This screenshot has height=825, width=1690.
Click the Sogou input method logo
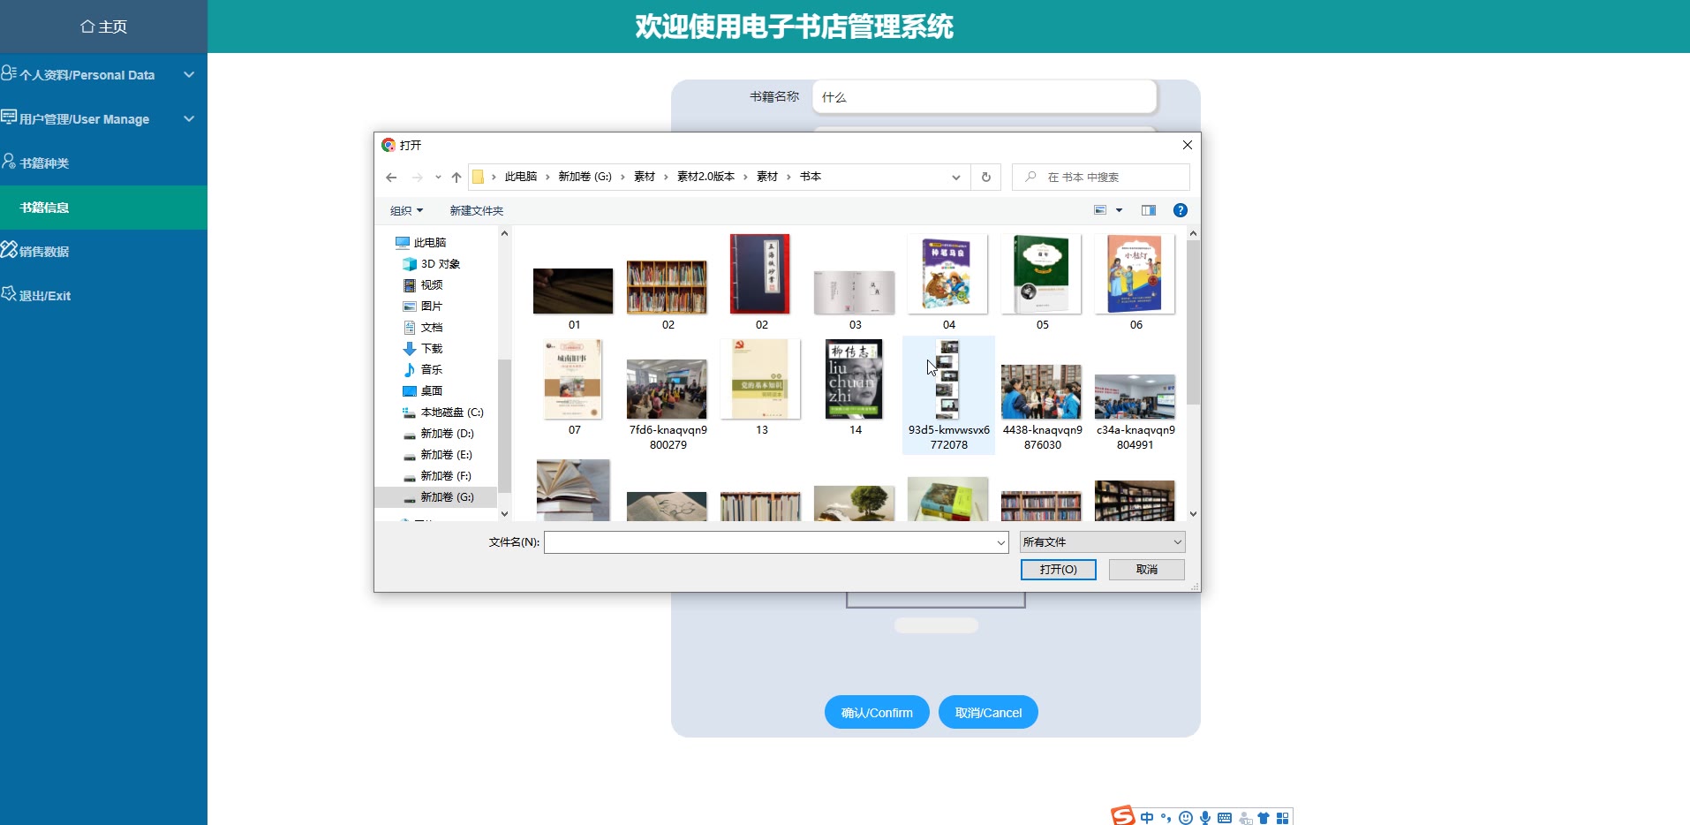(x=1123, y=816)
